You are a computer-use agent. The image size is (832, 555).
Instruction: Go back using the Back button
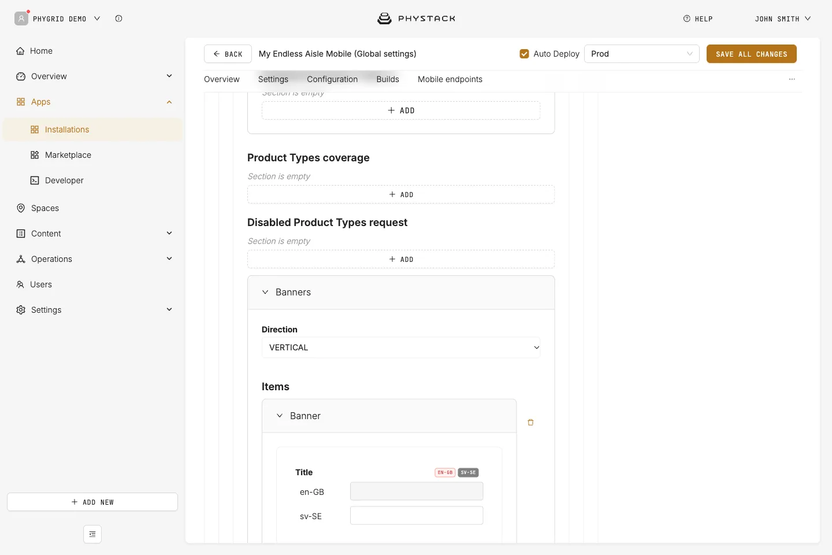tap(228, 54)
